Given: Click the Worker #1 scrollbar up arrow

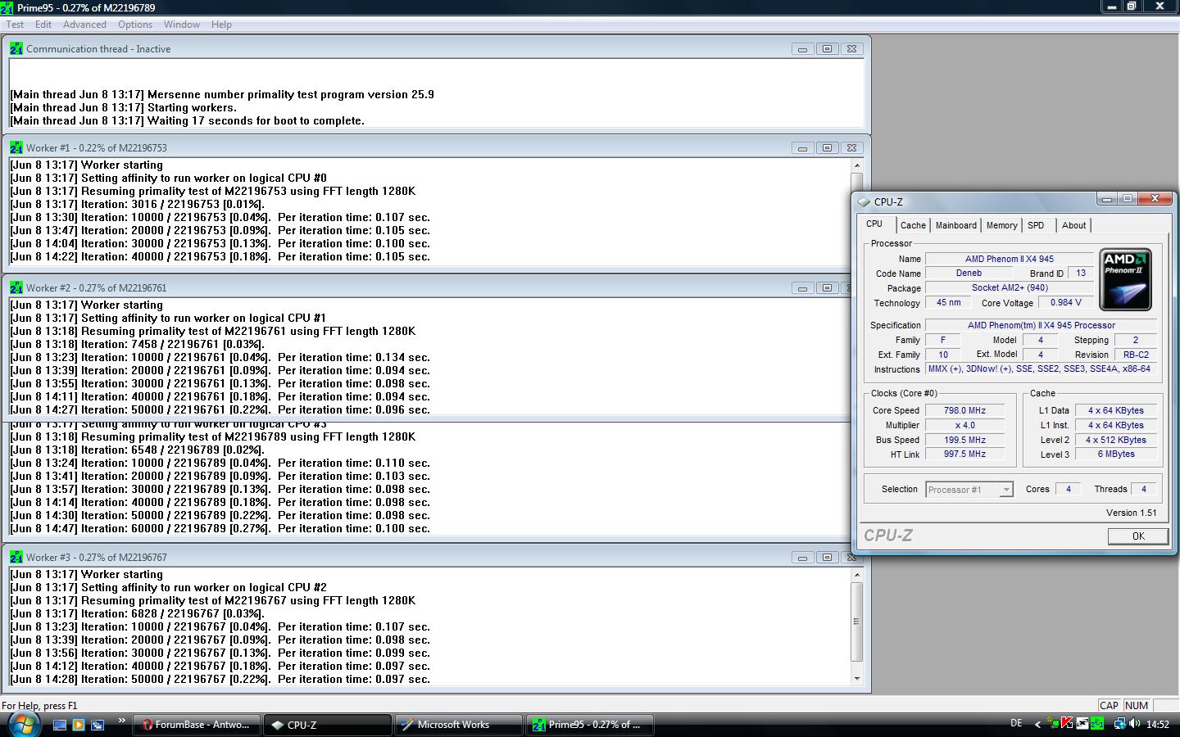Looking at the screenshot, I should [x=857, y=165].
